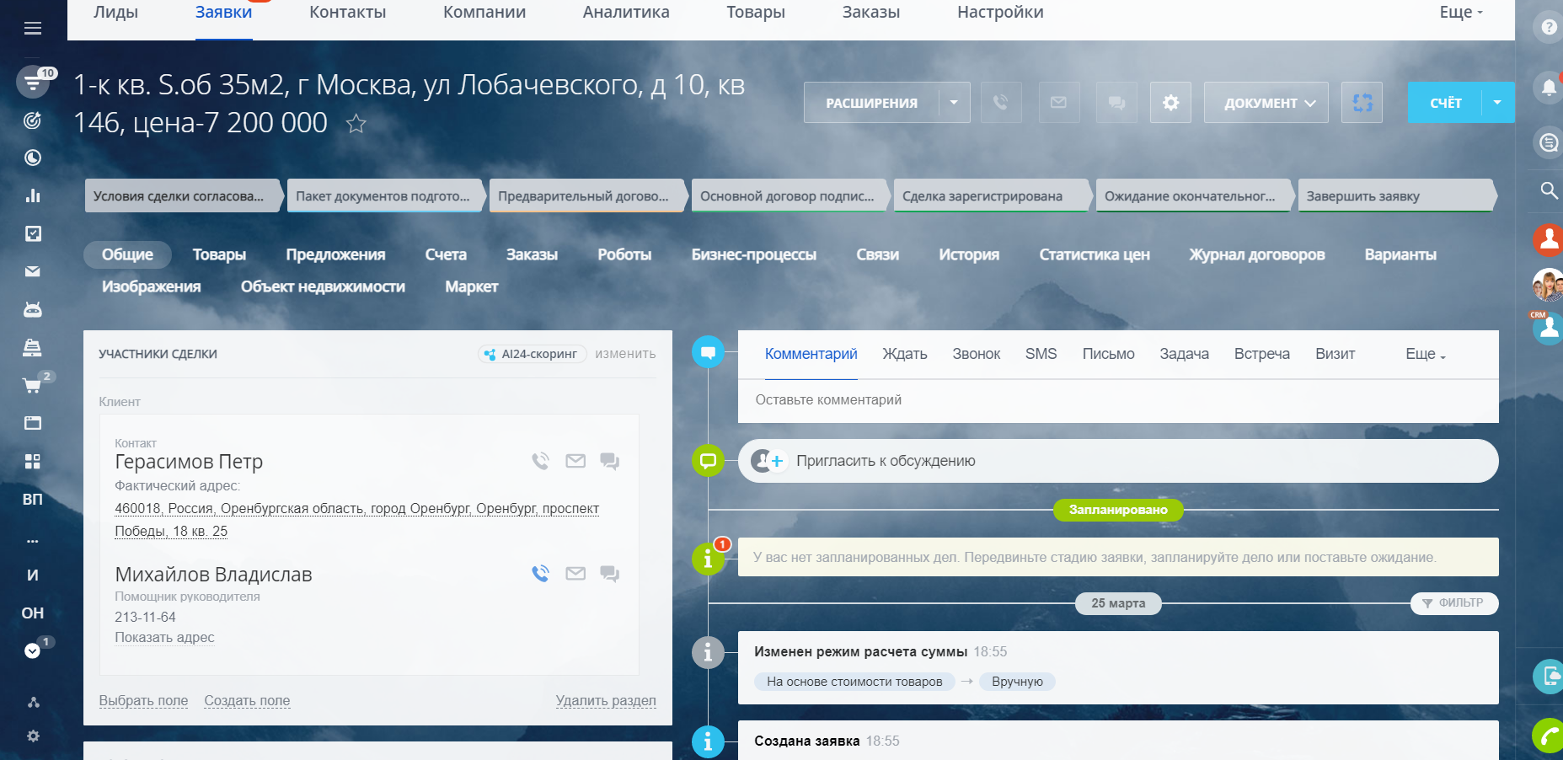The width and height of the screenshot is (1563, 760).
Task: Switch to the Роботы tab
Action: (x=624, y=254)
